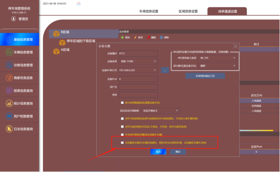Click the green plus 增加 toolbar button
The height and width of the screenshot is (172, 280).
[x=125, y=38]
